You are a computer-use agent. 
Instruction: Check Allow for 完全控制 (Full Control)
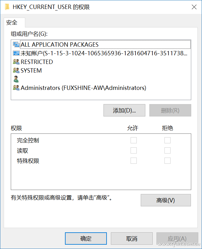[134, 140]
